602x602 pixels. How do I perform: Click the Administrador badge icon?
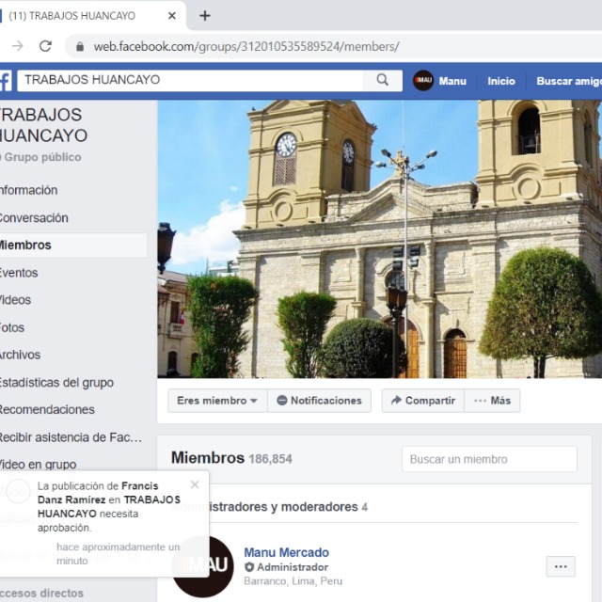tap(249, 567)
